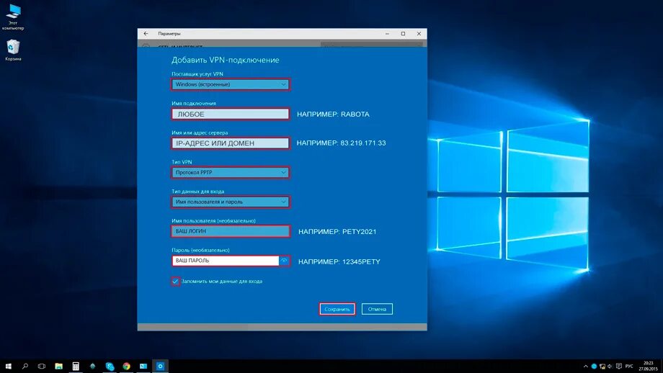Open the Корзина recycle bin icon

point(13,50)
